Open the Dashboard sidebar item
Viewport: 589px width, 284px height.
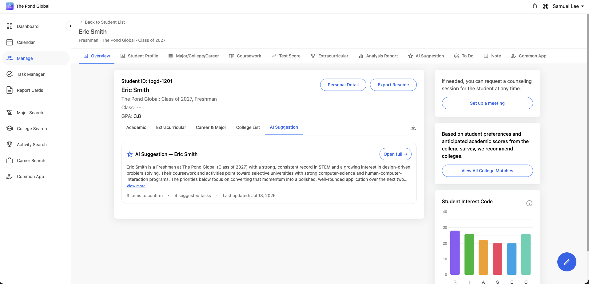(36, 26)
